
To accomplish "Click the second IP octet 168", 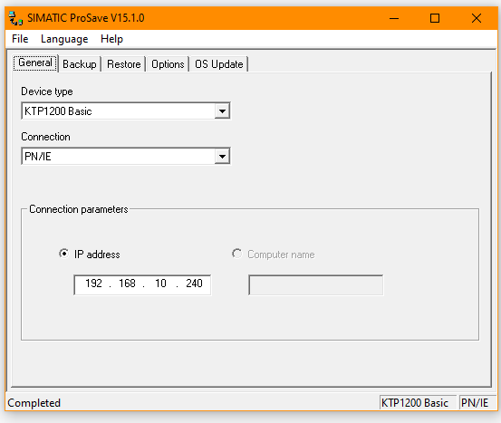I will coord(127,284).
